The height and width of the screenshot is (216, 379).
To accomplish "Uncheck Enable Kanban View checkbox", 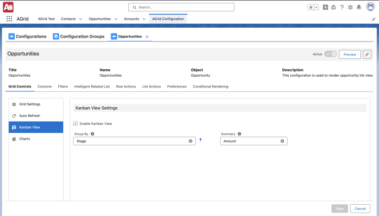I will (76, 124).
